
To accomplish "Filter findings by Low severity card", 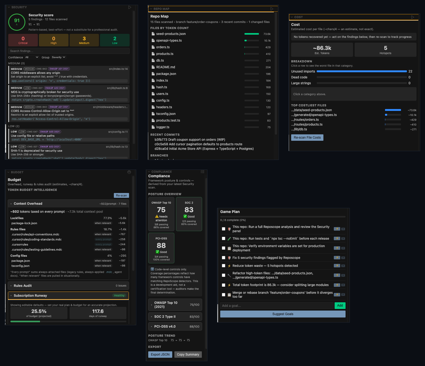I will click(x=115, y=40).
